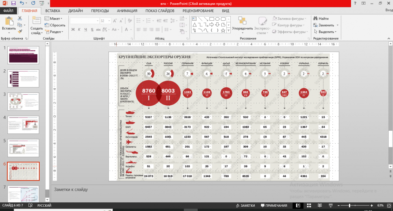Expand the Раздел section dropdown
393x211 pixels.
tap(55, 32)
